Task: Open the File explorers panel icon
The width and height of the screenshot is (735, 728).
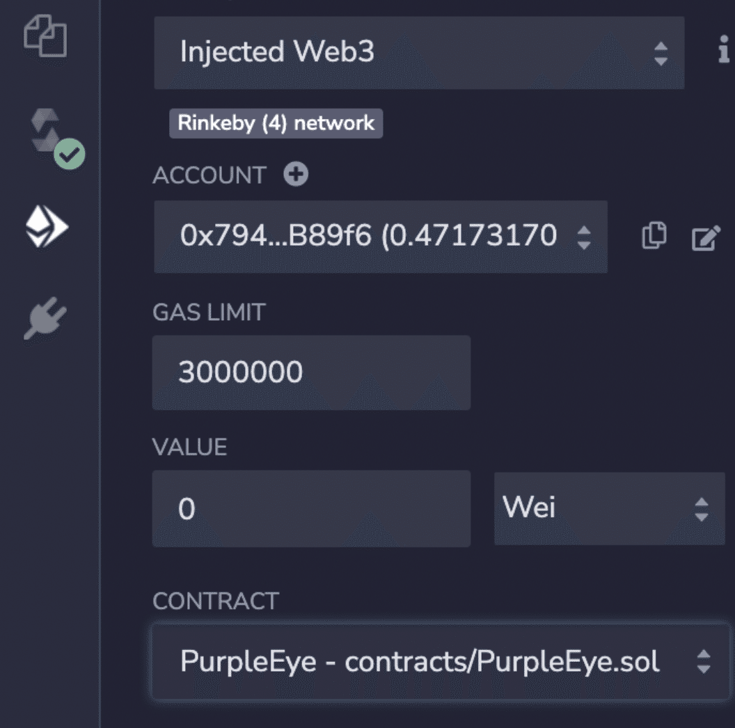Action: 45,36
